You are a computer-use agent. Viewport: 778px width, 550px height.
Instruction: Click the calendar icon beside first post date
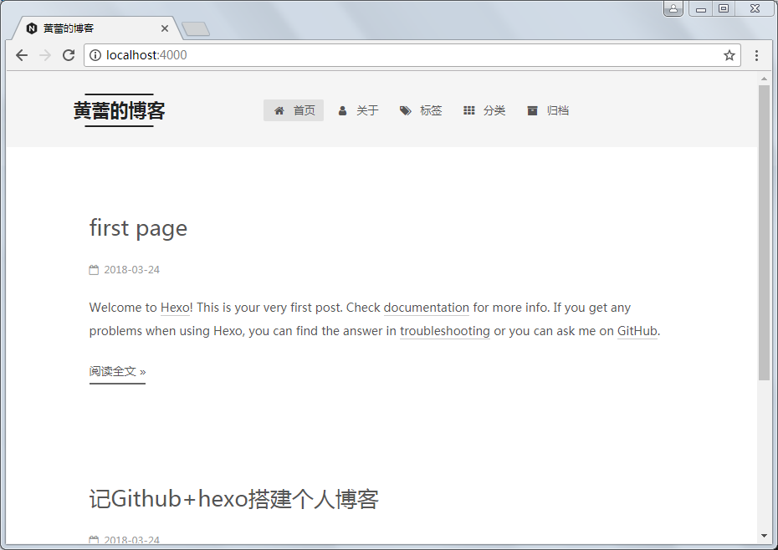(x=94, y=270)
